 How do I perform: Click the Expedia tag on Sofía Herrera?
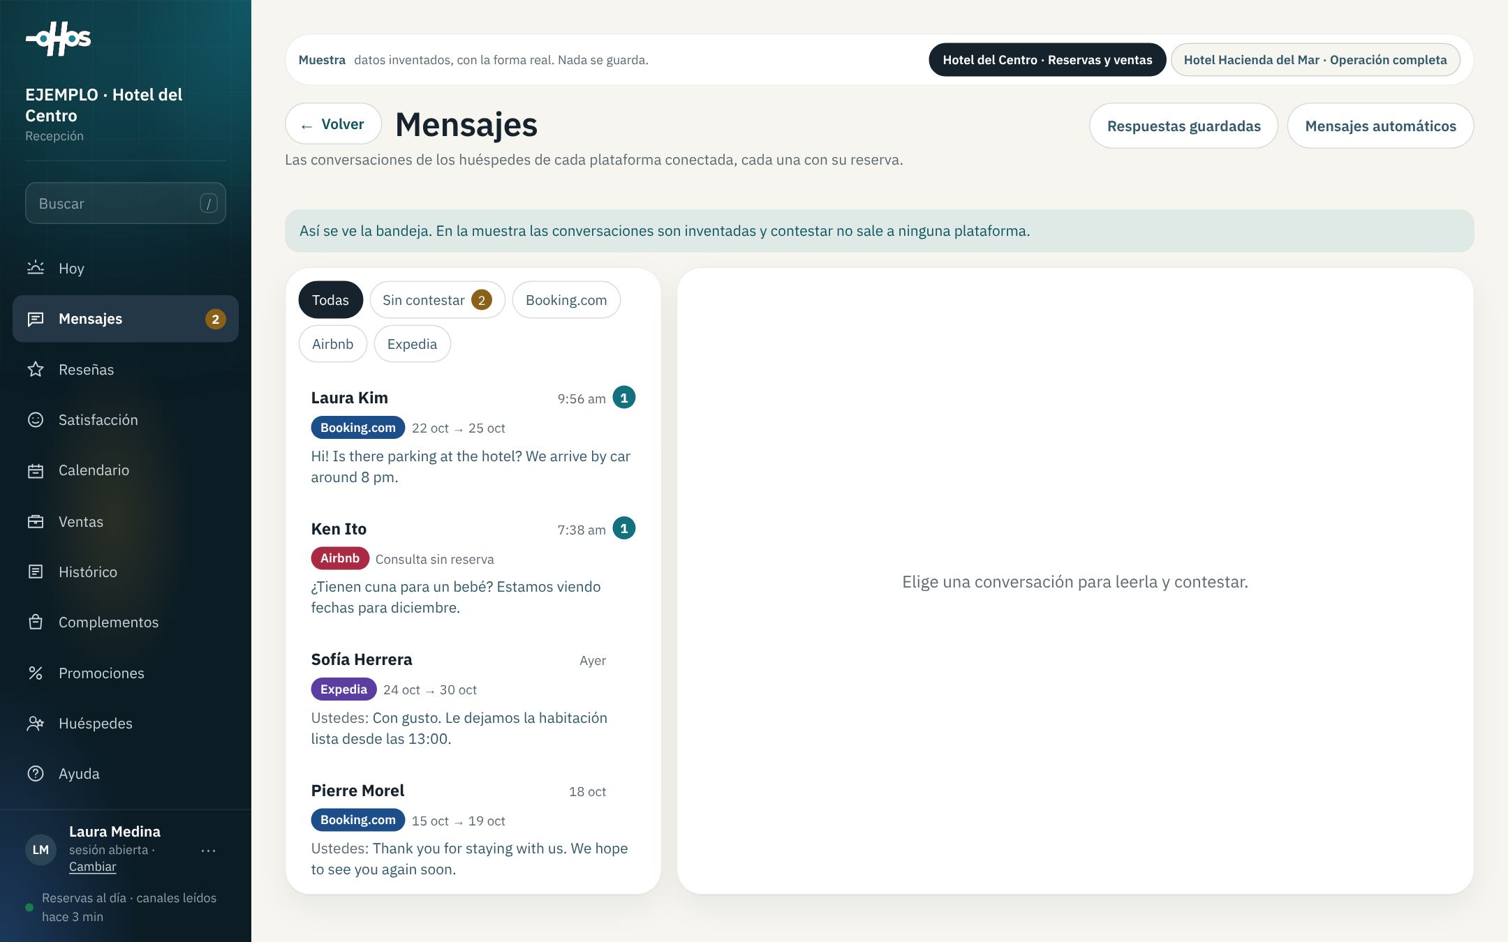(x=343, y=689)
